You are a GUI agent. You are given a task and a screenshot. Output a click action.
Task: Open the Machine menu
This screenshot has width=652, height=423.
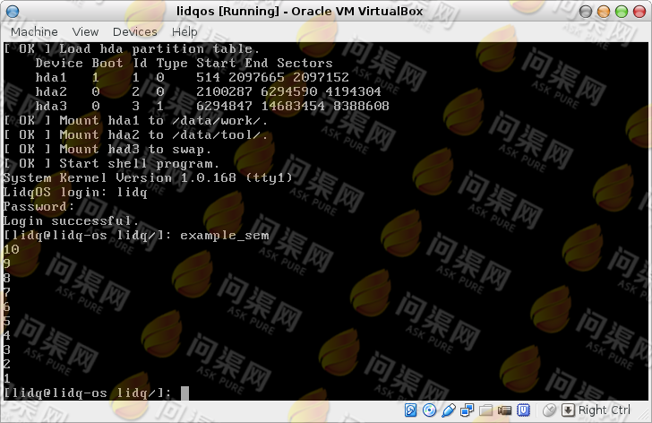tap(34, 31)
